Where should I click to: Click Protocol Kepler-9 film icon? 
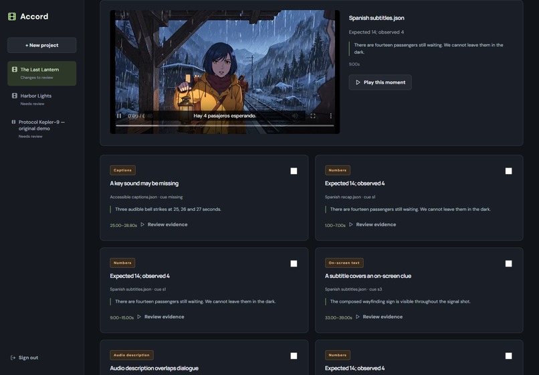(13, 122)
